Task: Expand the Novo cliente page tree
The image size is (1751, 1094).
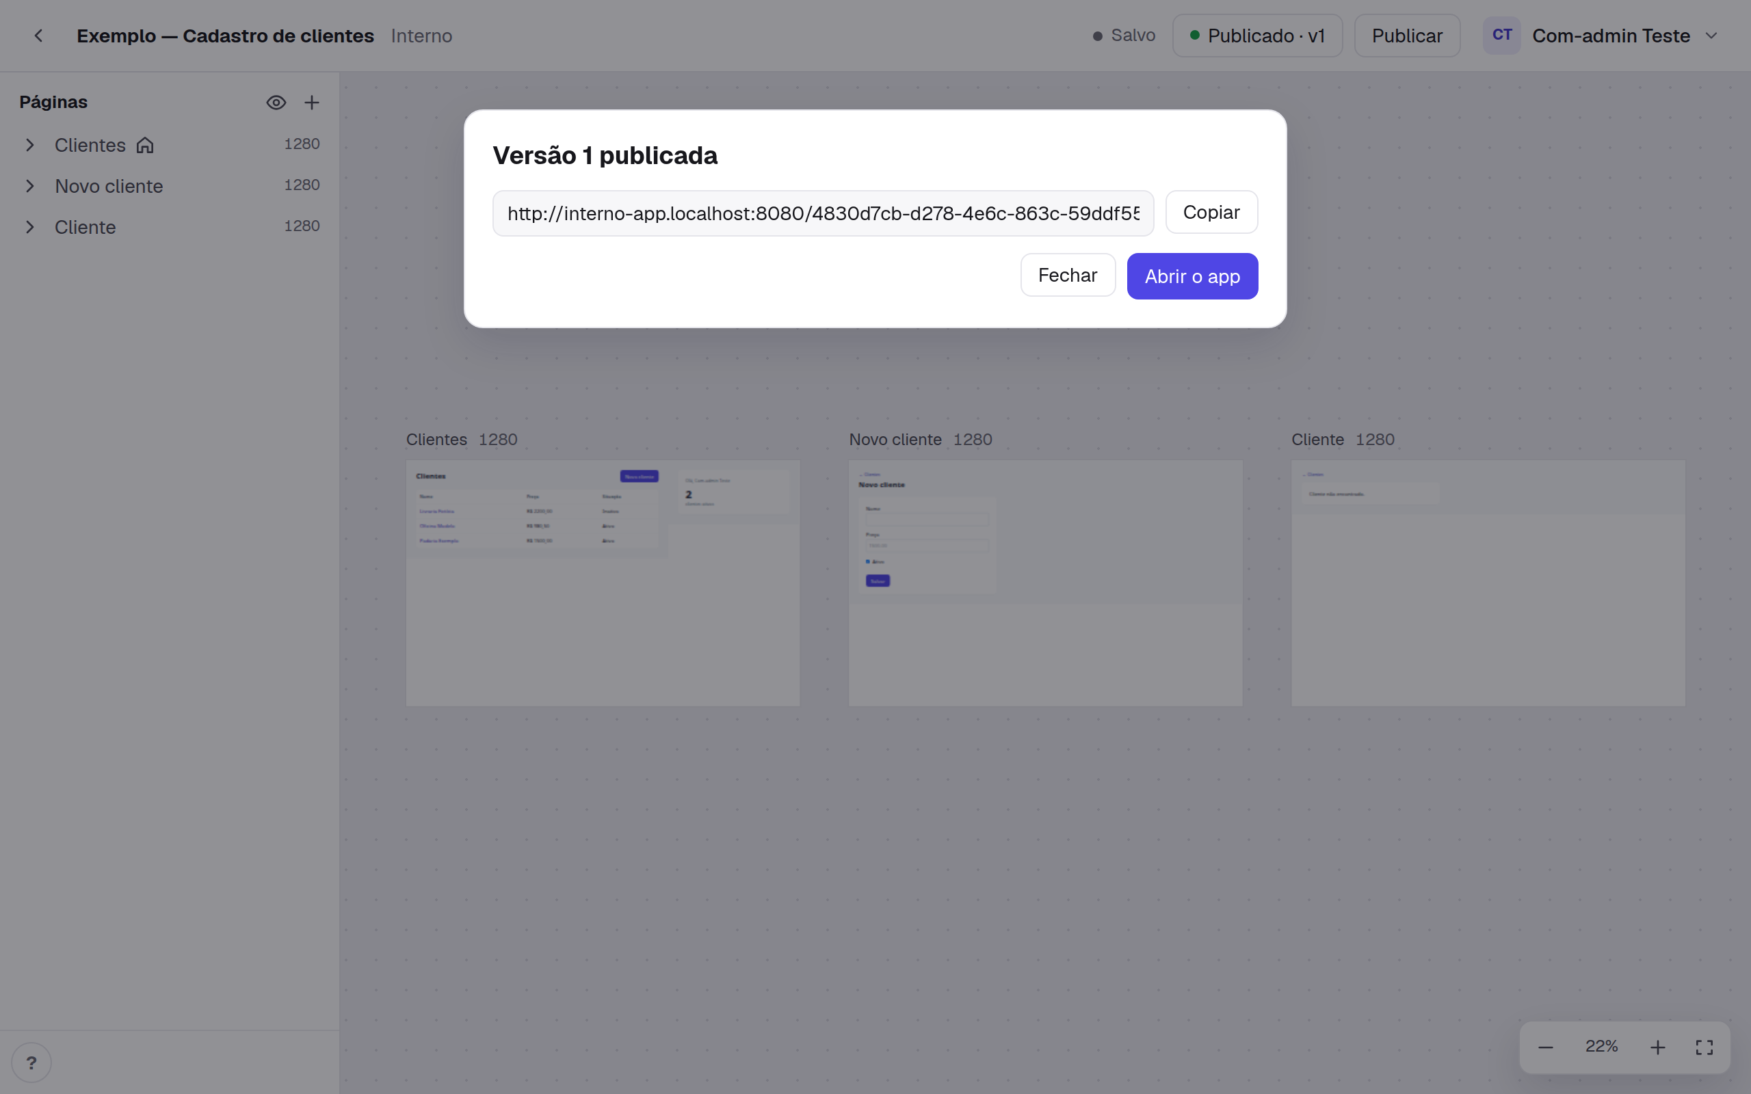Action: click(x=29, y=186)
